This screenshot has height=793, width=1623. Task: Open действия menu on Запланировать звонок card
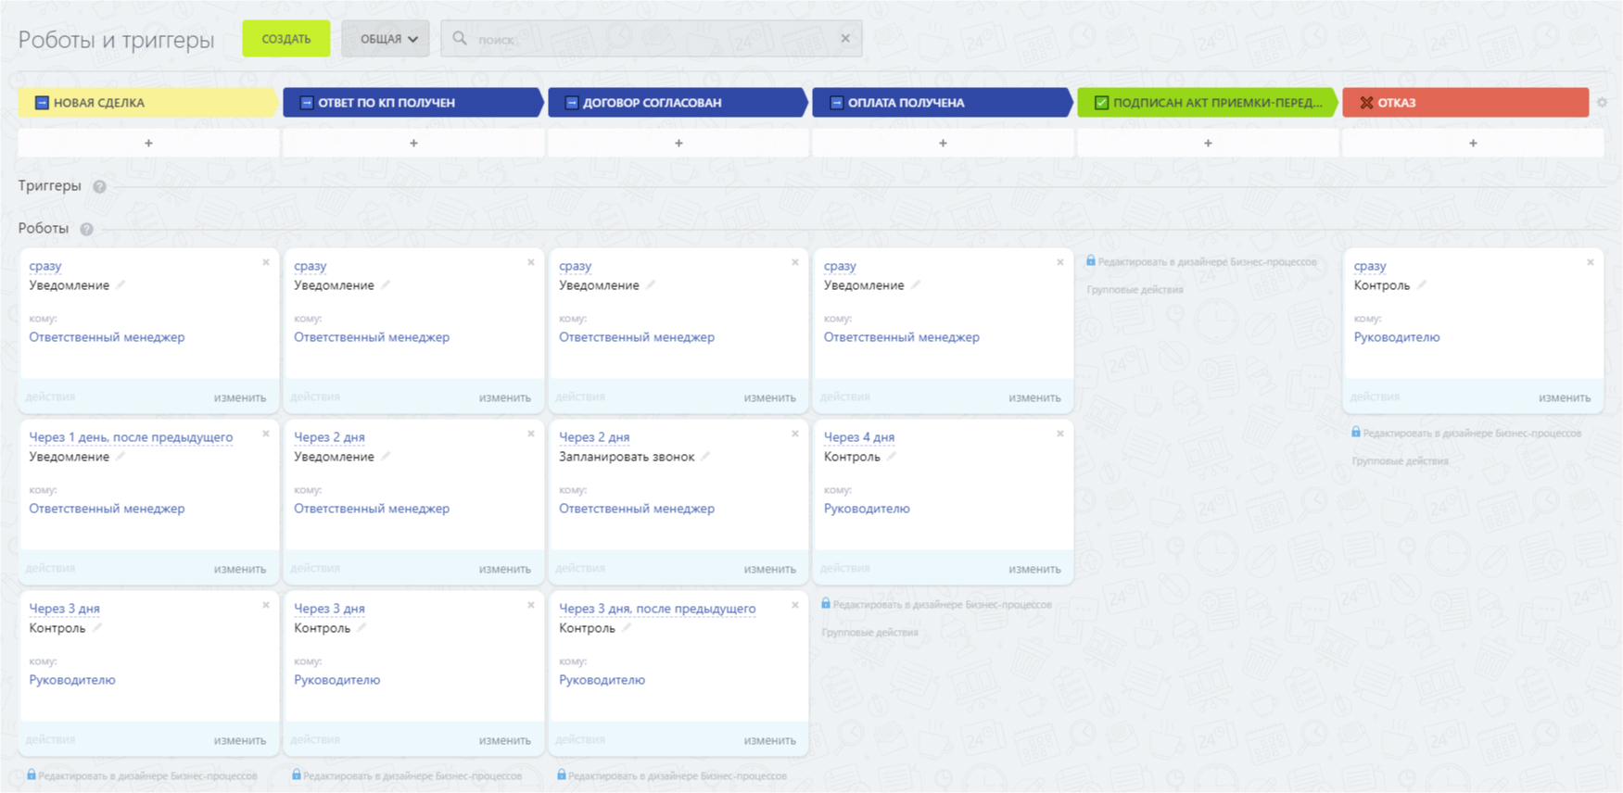tap(580, 568)
